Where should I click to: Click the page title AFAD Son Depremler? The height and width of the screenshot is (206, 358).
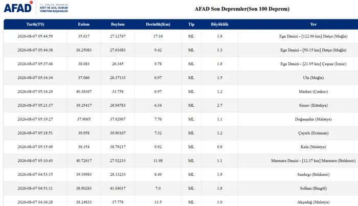coord(242,9)
